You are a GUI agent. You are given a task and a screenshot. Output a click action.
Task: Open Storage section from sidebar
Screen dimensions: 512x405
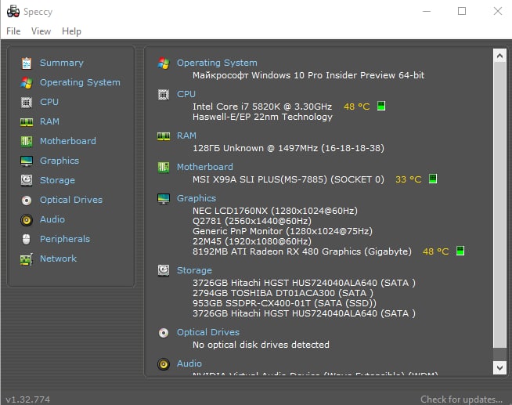pyautogui.click(x=57, y=180)
